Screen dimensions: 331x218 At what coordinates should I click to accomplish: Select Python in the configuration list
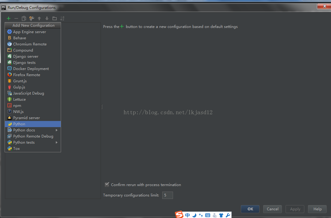point(33,124)
